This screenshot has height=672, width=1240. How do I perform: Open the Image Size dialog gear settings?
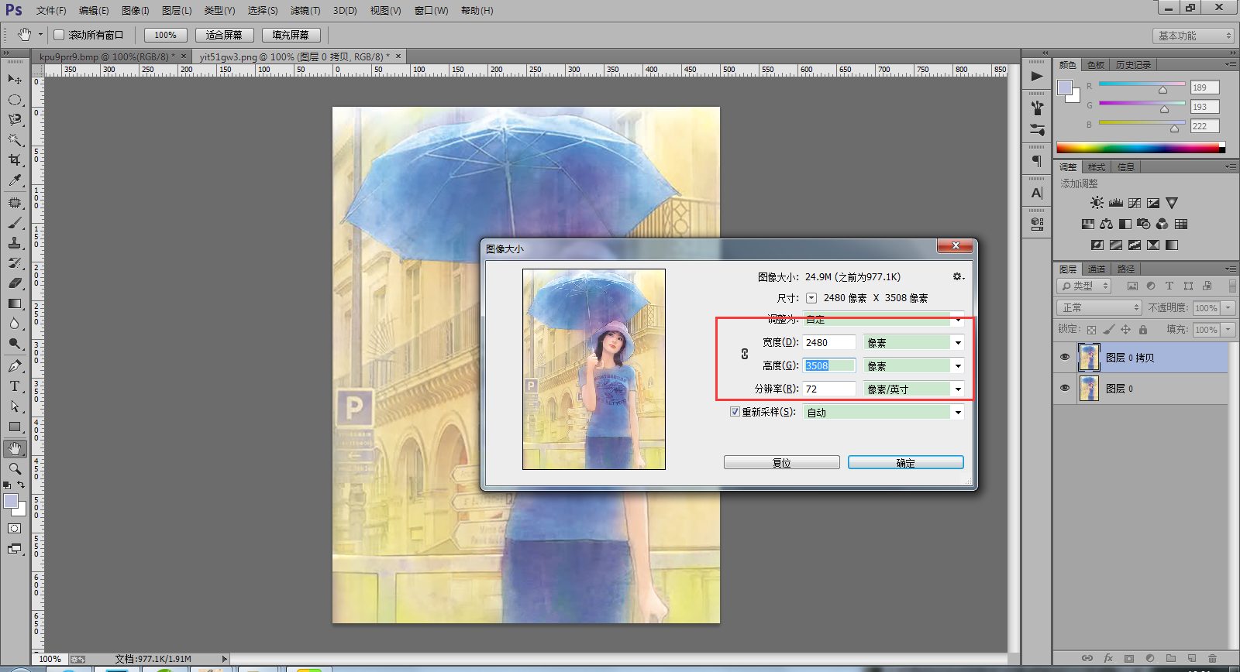tap(958, 276)
